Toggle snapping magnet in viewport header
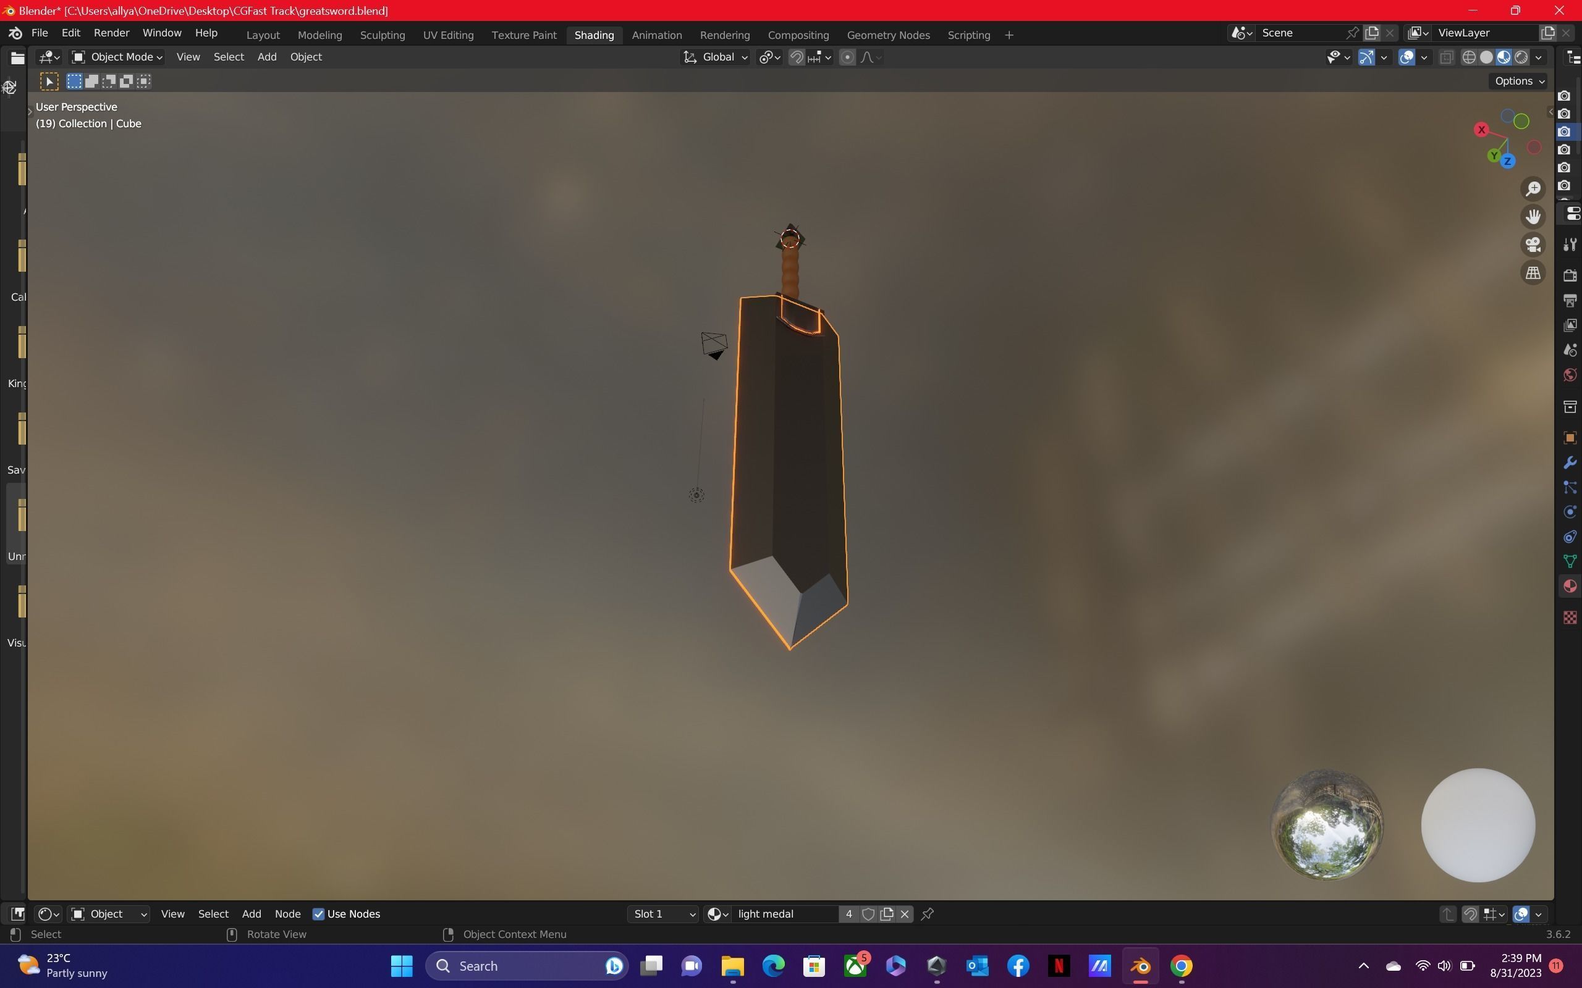The width and height of the screenshot is (1582, 988). (796, 57)
